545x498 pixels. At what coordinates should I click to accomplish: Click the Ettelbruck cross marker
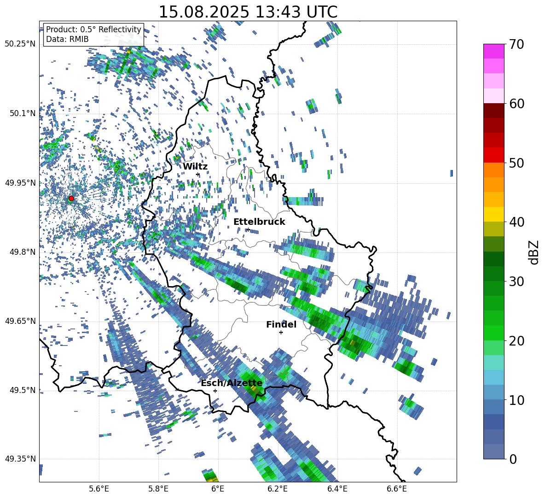(x=248, y=229)
